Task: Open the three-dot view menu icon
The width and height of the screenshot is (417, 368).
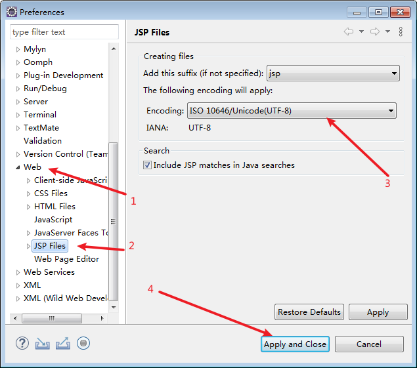Action: coord(401,31)
